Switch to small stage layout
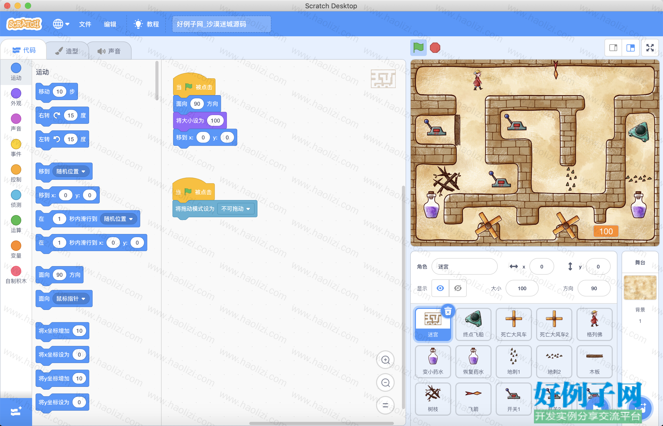The image size is (663, 426). [613, 48]
